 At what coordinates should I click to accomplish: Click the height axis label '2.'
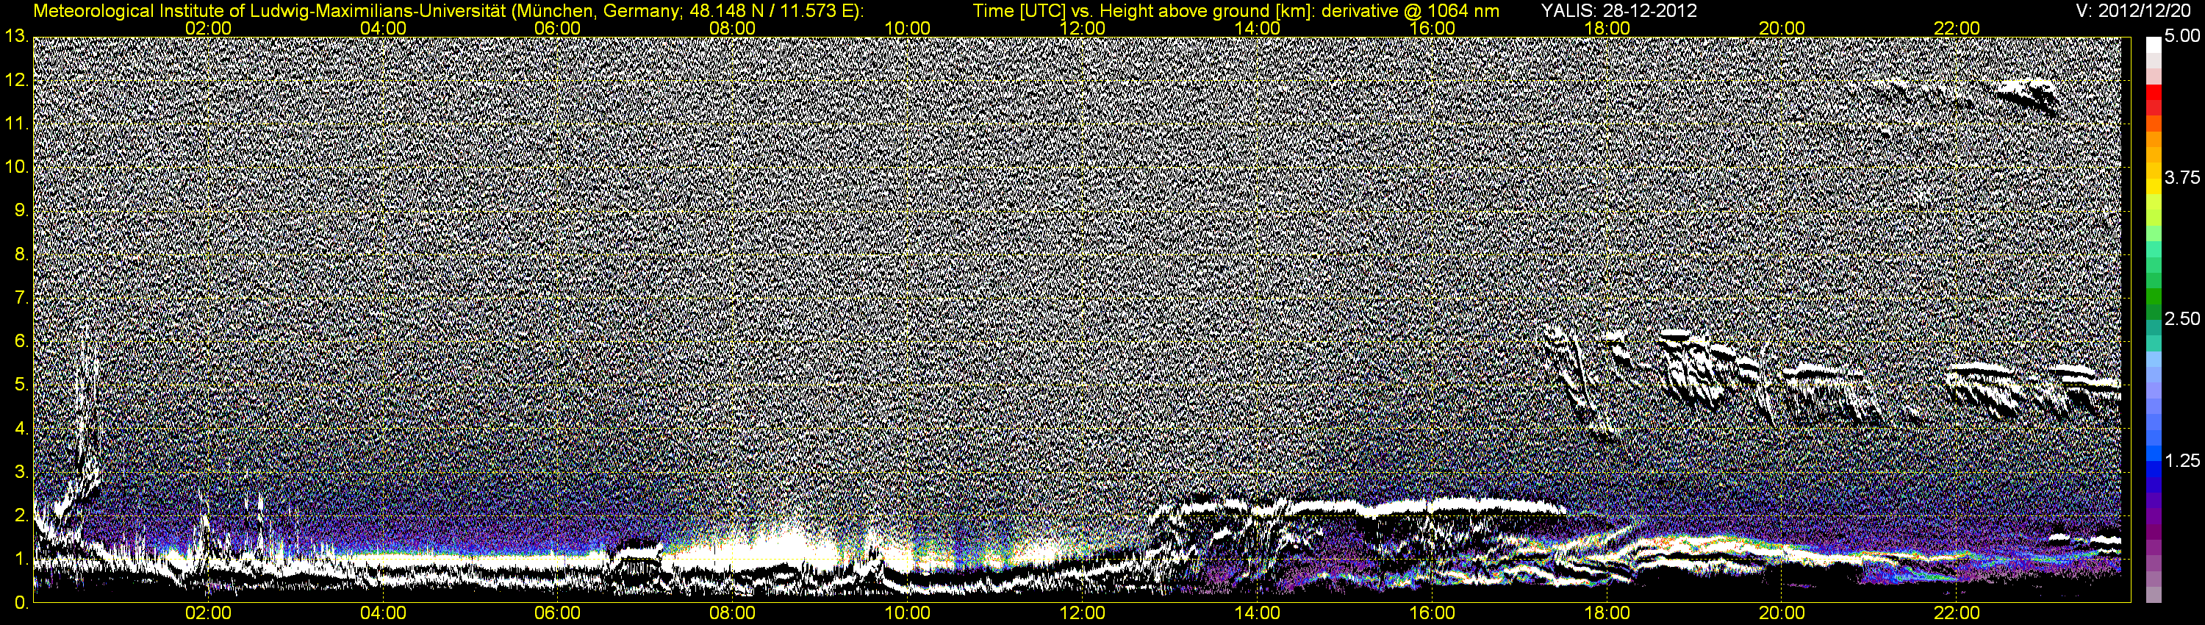[x=21, y=516]
